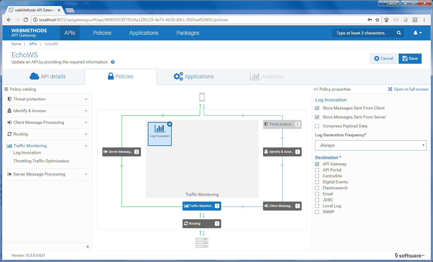Save the API changes
Viewport: 433px width, 262px height.
click(410, 59)
